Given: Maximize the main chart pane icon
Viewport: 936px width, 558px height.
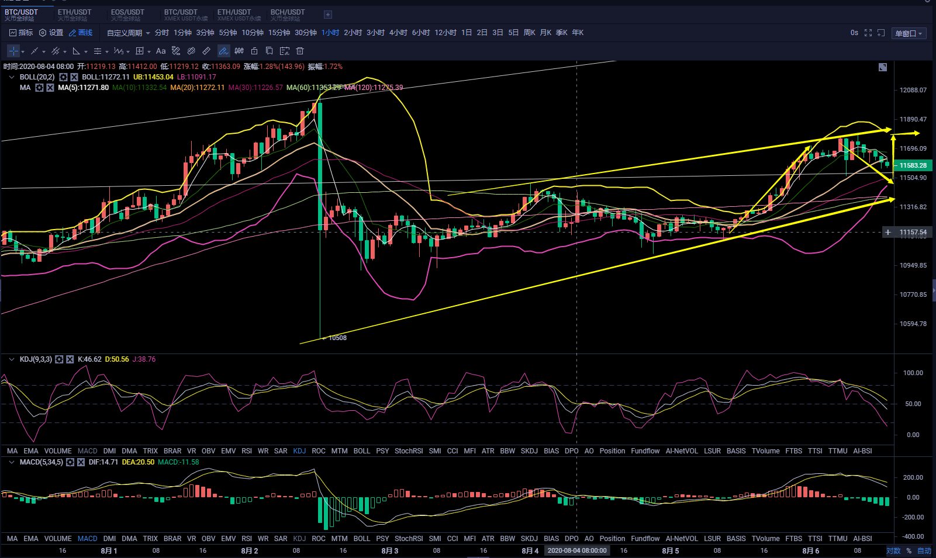Looking at the screenshot, I should (x=883, y=67).
